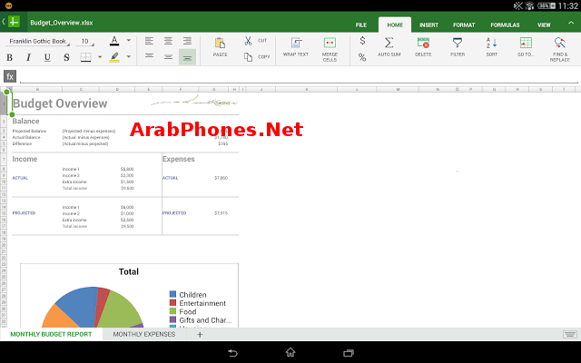Toggle bold formatting
The height and width of the screenshot is (363, 581).
(10, 57)
